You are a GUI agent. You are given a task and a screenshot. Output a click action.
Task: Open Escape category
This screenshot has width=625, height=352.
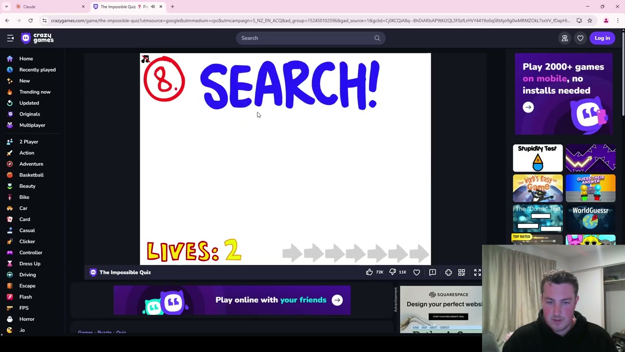tap(27, 286)
